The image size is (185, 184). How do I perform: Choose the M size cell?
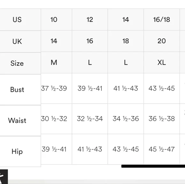(x=56, y=62)
